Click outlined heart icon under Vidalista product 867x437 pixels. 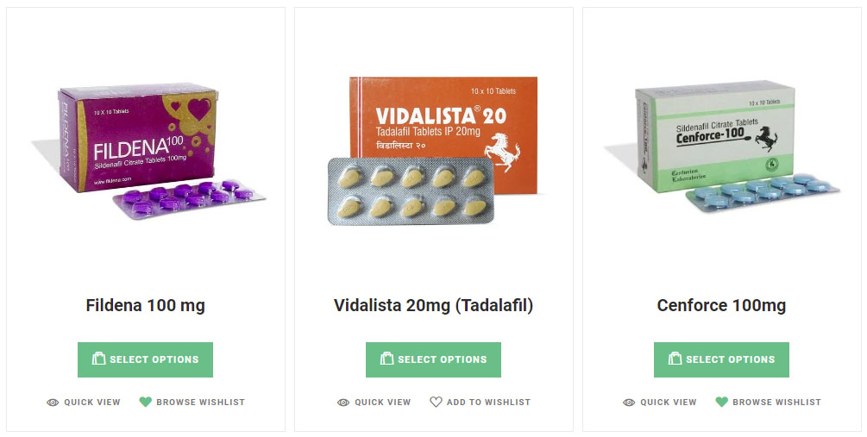tap(436, 403)
